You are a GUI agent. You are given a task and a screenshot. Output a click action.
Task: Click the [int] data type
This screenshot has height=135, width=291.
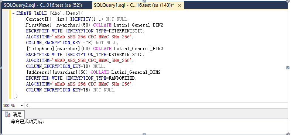point(61,19)
